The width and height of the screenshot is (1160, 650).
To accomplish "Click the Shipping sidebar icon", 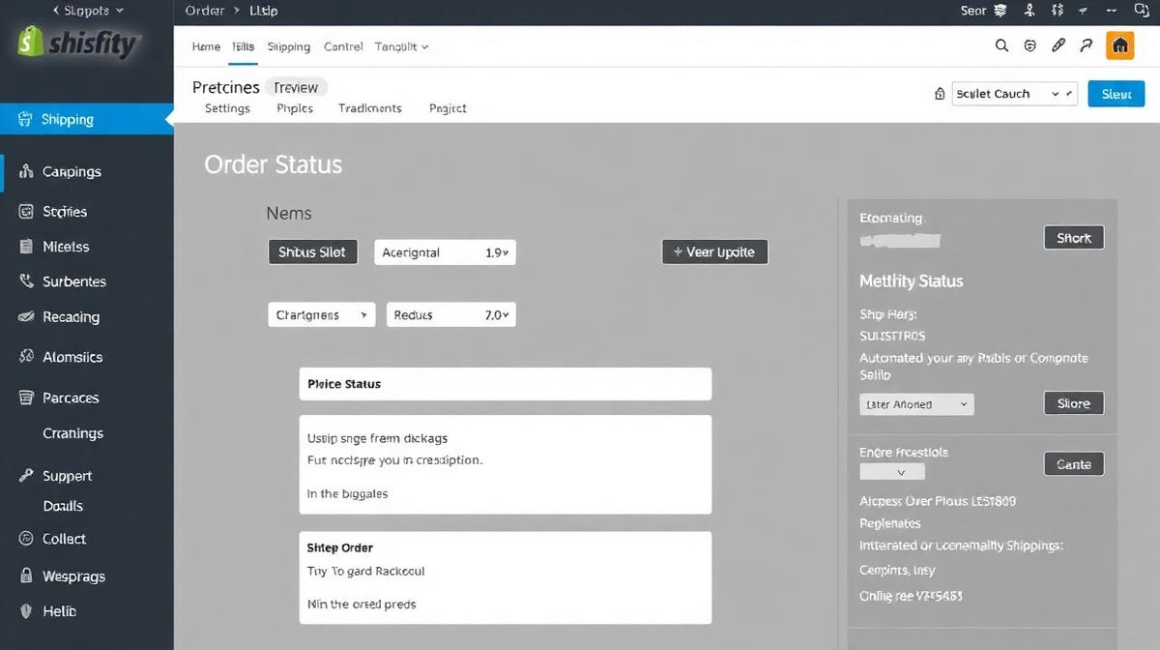I will point(25,120).
